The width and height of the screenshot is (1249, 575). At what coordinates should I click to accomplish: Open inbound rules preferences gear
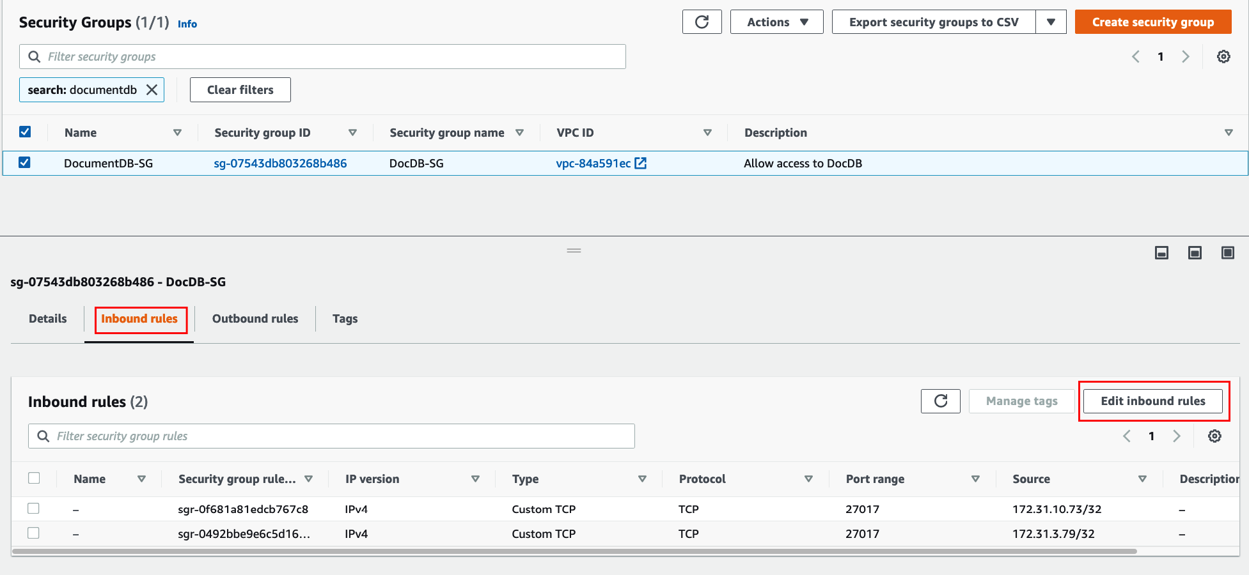coord(1214,436)
